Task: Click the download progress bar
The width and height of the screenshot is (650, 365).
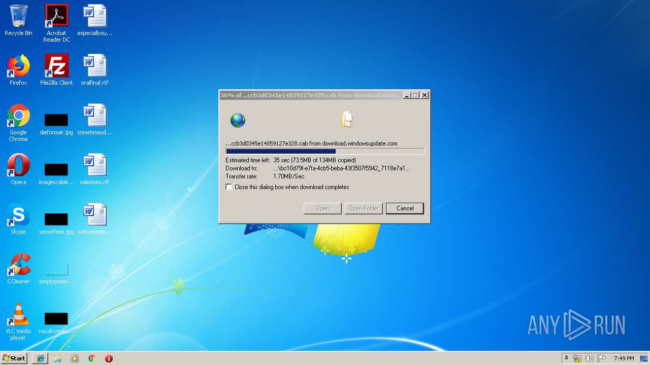Action: [325, 151]
